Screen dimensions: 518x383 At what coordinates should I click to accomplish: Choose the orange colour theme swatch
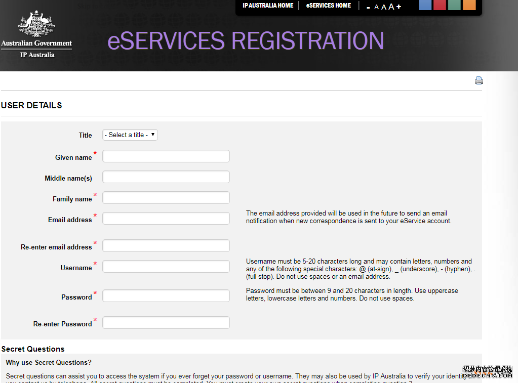[x=469, y=5]
